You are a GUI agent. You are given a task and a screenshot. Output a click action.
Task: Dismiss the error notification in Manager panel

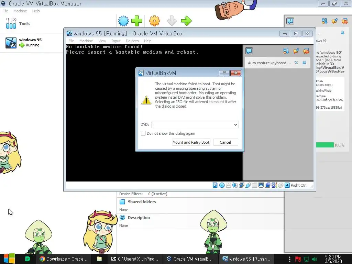(343, 33)
